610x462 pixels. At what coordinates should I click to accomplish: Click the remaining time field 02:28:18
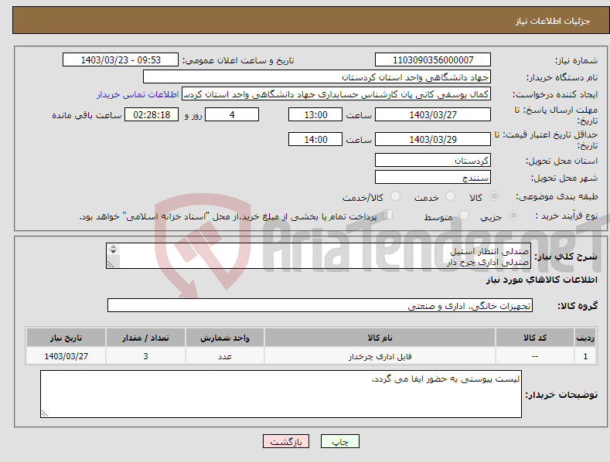152,114
